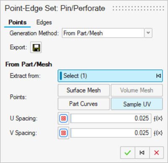Click the V Spacing target picker icon
The height and width of the screenshot is (163, 168).
[x=63, y=133]
